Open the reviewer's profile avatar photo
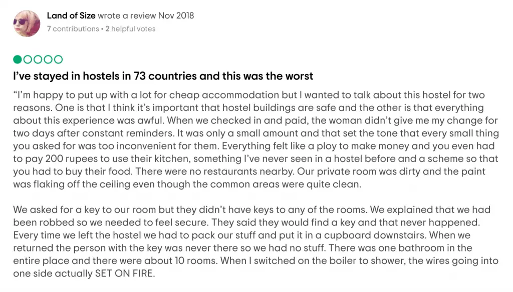The width and height of the screenshot is (513, 292). 27,23
